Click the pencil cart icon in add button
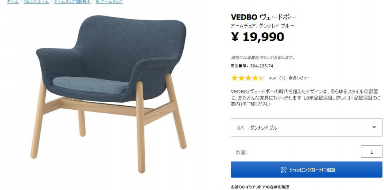The height and width of the screenshot is (190, 384). point(284,170)
